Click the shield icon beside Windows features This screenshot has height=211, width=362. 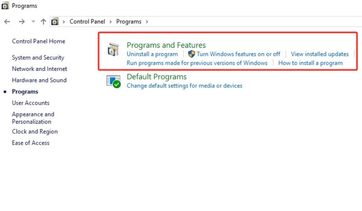(192, 54)
